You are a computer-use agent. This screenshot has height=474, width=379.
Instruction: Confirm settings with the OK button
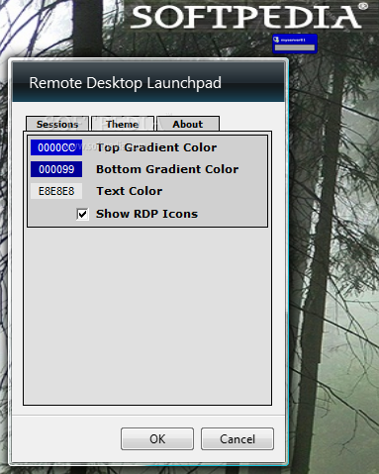click(157, 439)
